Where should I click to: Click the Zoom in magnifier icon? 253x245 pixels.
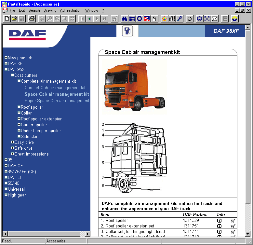[x=49, y=19]
